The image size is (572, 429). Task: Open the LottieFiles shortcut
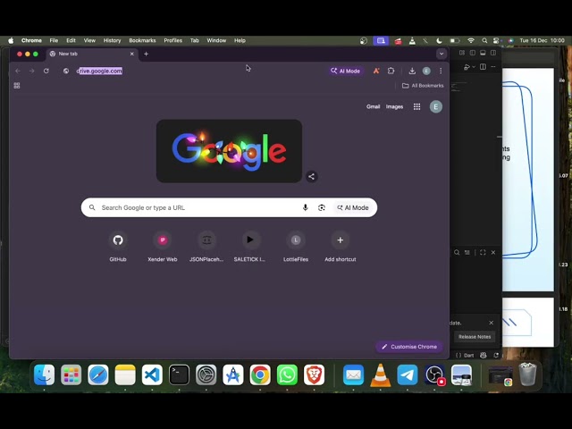point(296,245)
